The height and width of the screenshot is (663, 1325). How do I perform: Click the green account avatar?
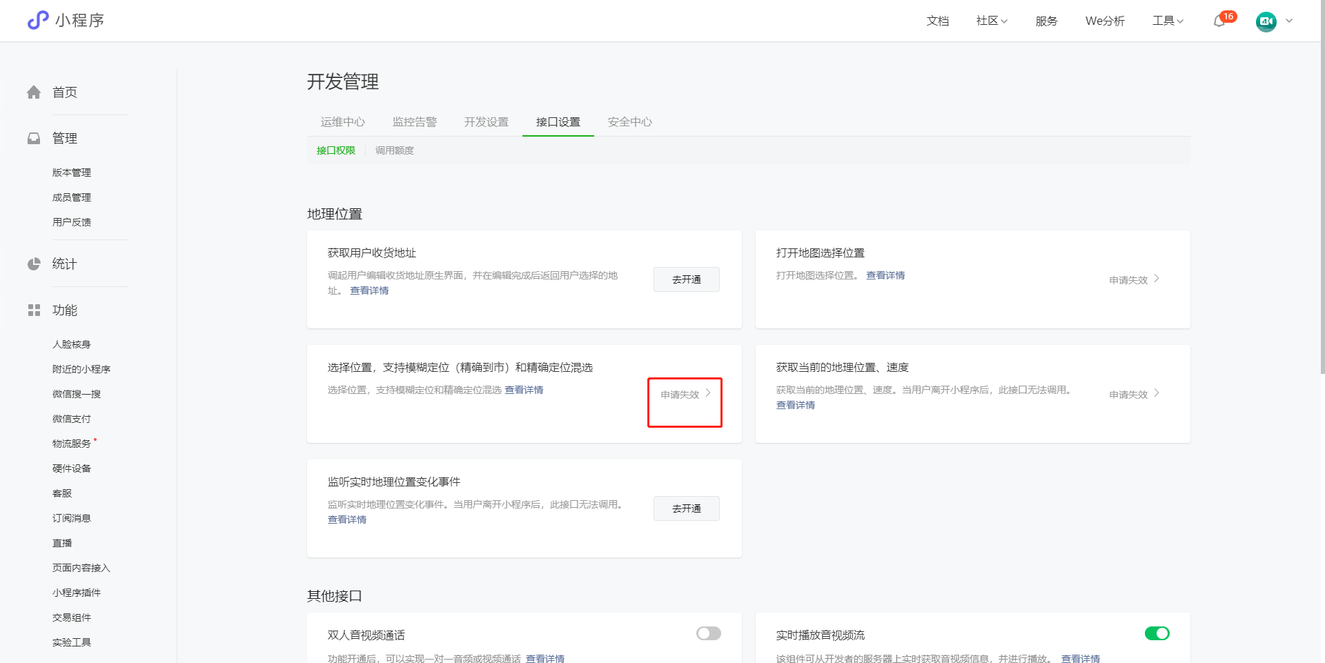pyautogui.click(x=1266, y=21)
